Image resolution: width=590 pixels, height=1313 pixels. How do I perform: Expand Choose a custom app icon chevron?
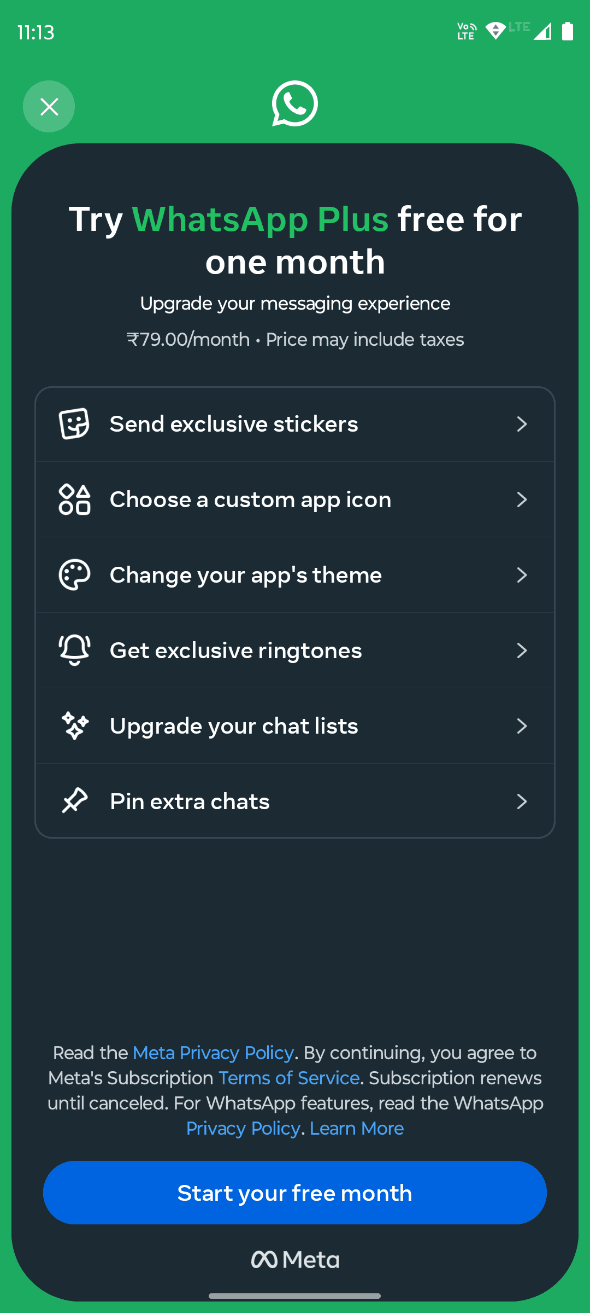click(x=522, y=499)
